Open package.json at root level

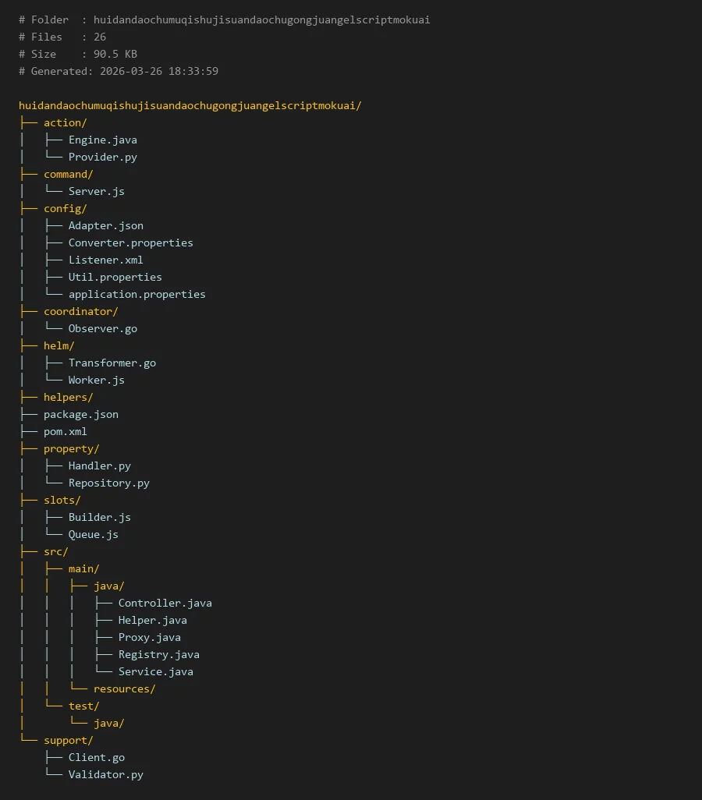click(80, 414)
